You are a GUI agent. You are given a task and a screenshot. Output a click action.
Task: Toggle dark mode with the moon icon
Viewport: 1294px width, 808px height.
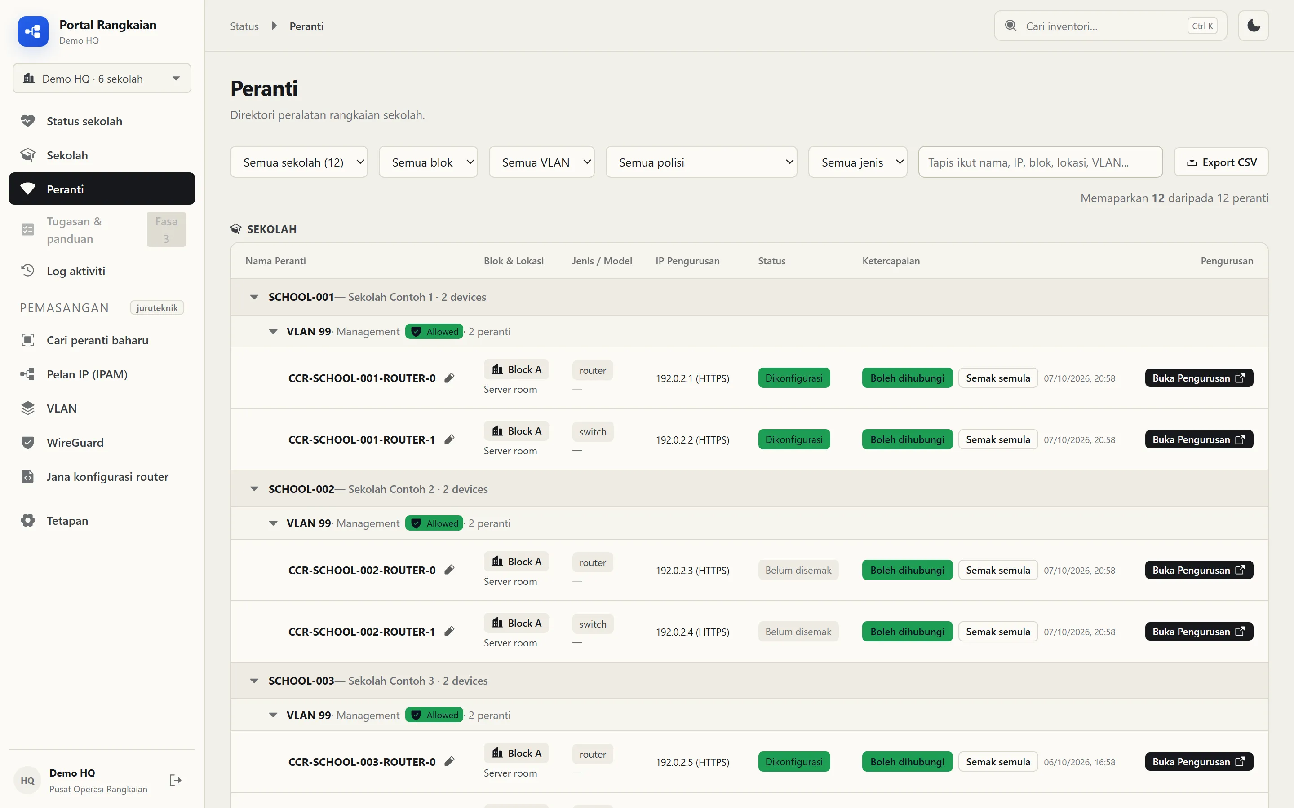[1253, 26]
